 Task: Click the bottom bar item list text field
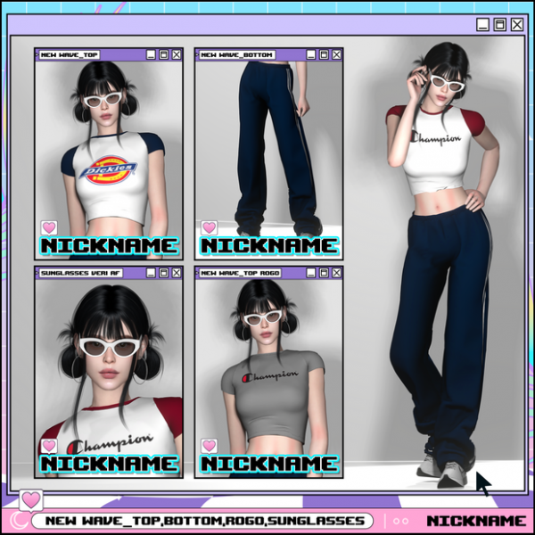coord(202,521)
